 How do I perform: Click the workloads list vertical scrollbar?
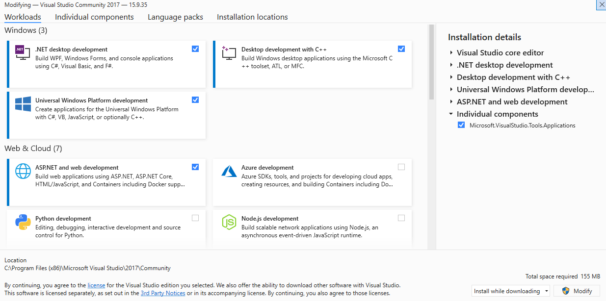431,61
